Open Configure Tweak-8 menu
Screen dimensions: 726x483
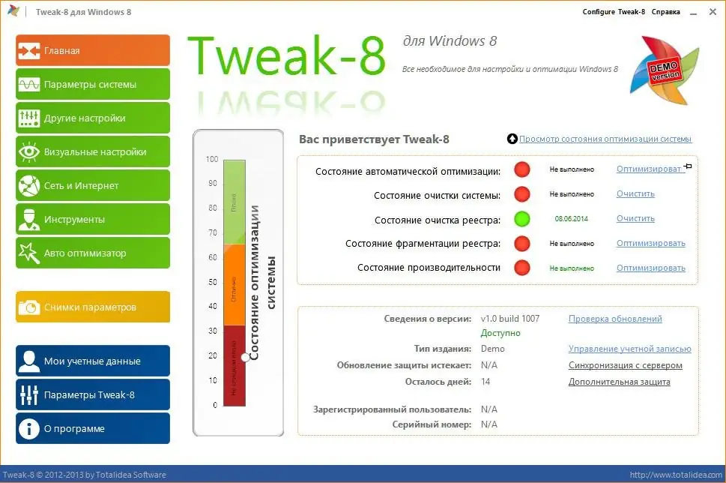click(614, 11)
